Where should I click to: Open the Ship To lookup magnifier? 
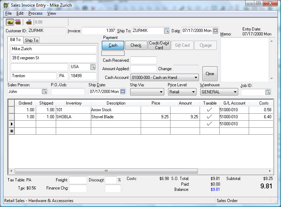click(x=166, y=31)
